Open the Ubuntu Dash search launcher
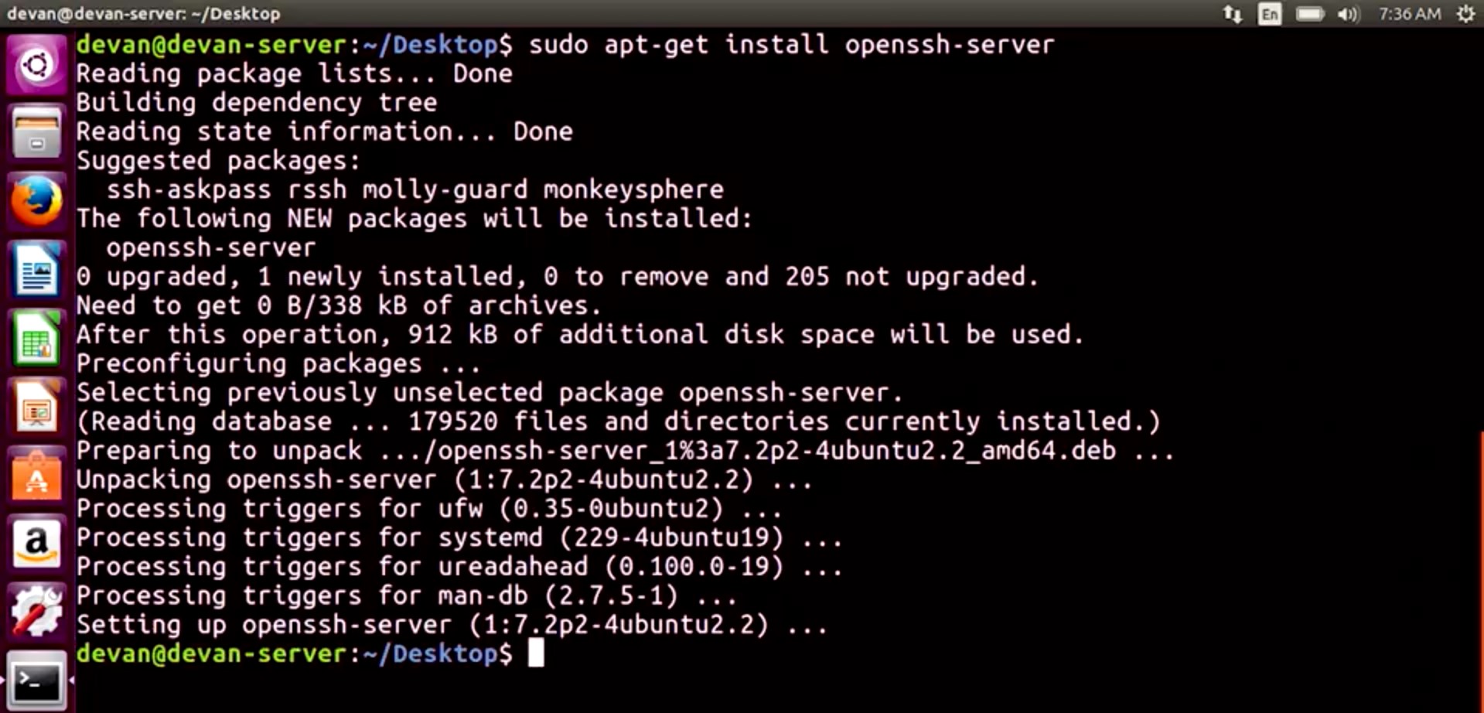The image size is (1484, 713). point(36,65)
